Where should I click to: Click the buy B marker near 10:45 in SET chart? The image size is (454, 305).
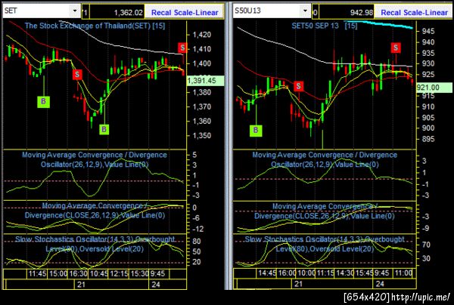104,129
